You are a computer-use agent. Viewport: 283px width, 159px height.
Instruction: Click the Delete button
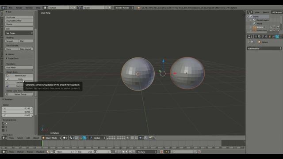tap(19, 24)
